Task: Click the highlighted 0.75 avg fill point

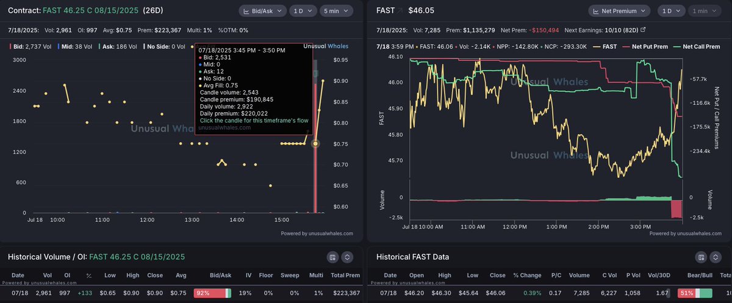Action: point(315,144)
